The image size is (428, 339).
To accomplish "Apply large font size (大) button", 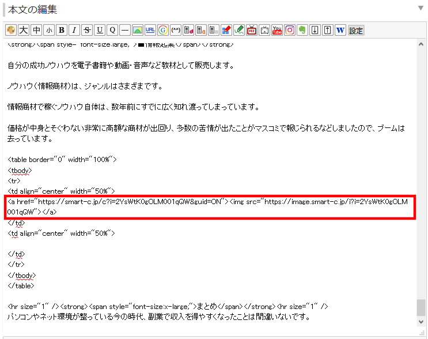I will click(24, 30).
